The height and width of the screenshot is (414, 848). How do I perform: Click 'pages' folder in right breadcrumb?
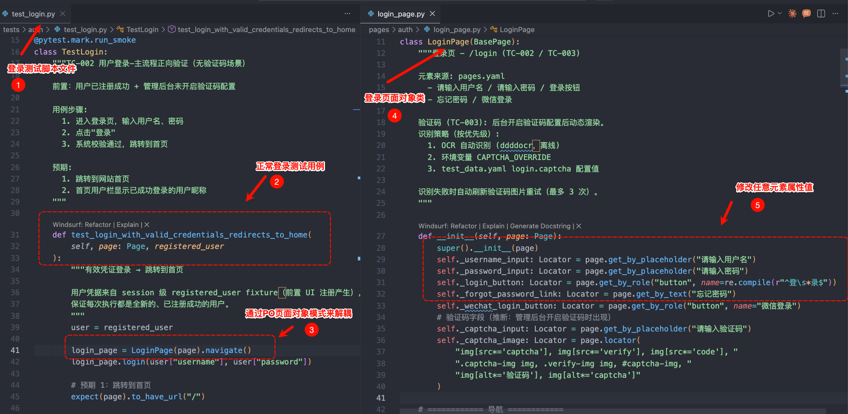tap(379, 29)
